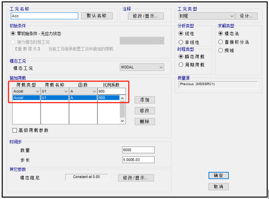Select 接力模态时程工况 radio button
Viewport: 269px width, 199px height.
coord(13,42)
